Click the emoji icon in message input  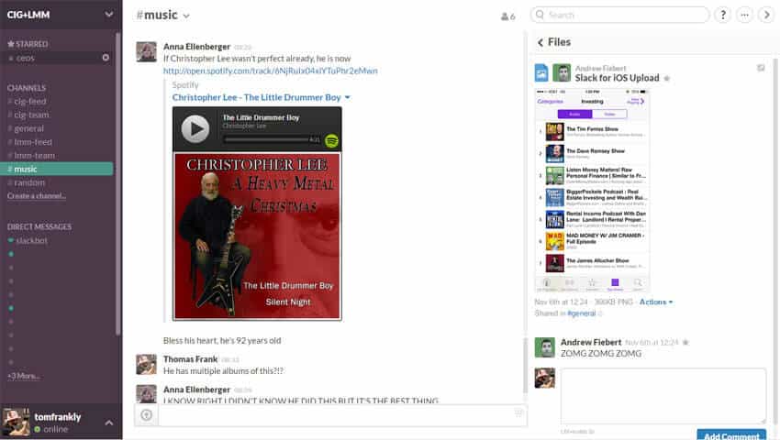(x=518, y=412)
